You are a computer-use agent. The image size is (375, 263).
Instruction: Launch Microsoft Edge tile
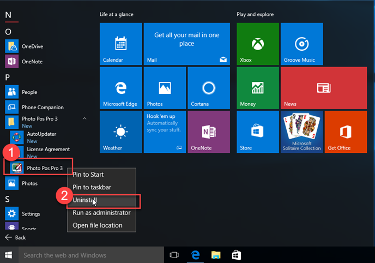(121, 88)
